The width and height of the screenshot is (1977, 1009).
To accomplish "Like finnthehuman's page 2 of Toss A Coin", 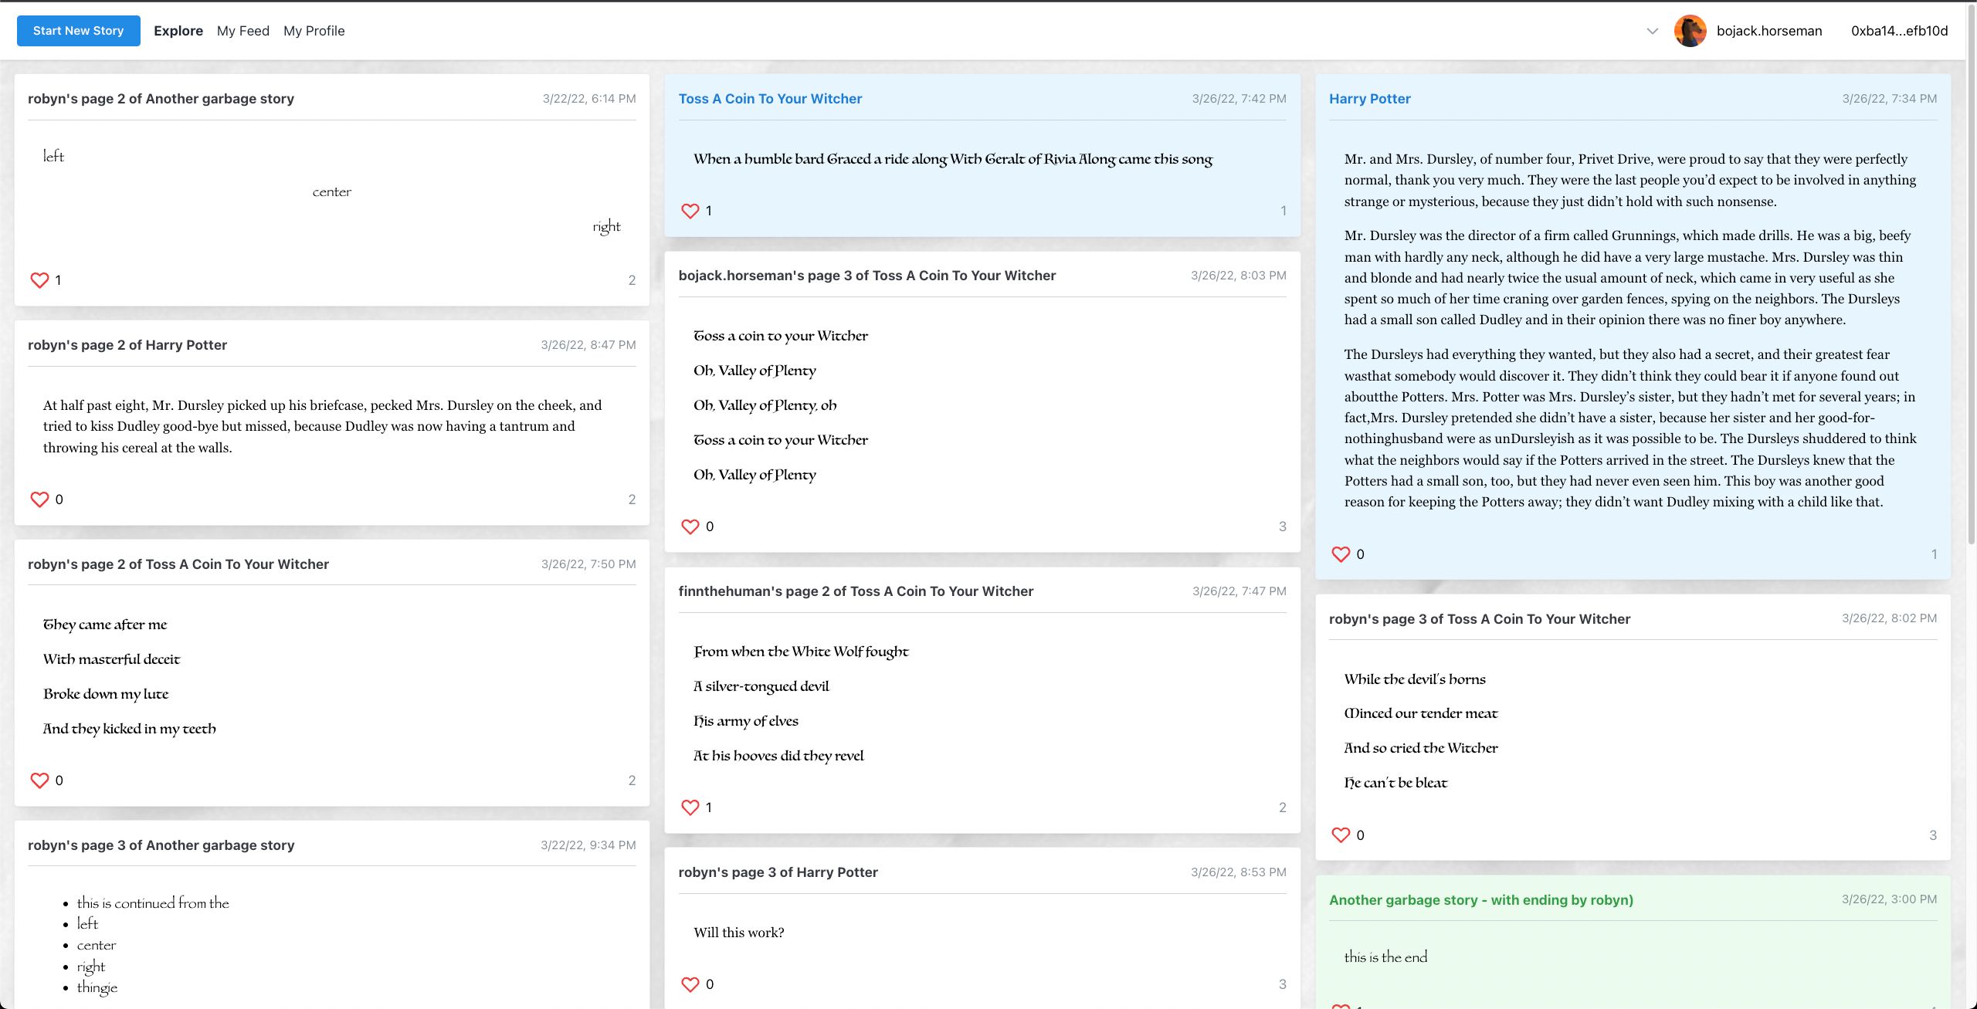I will 690,808.
